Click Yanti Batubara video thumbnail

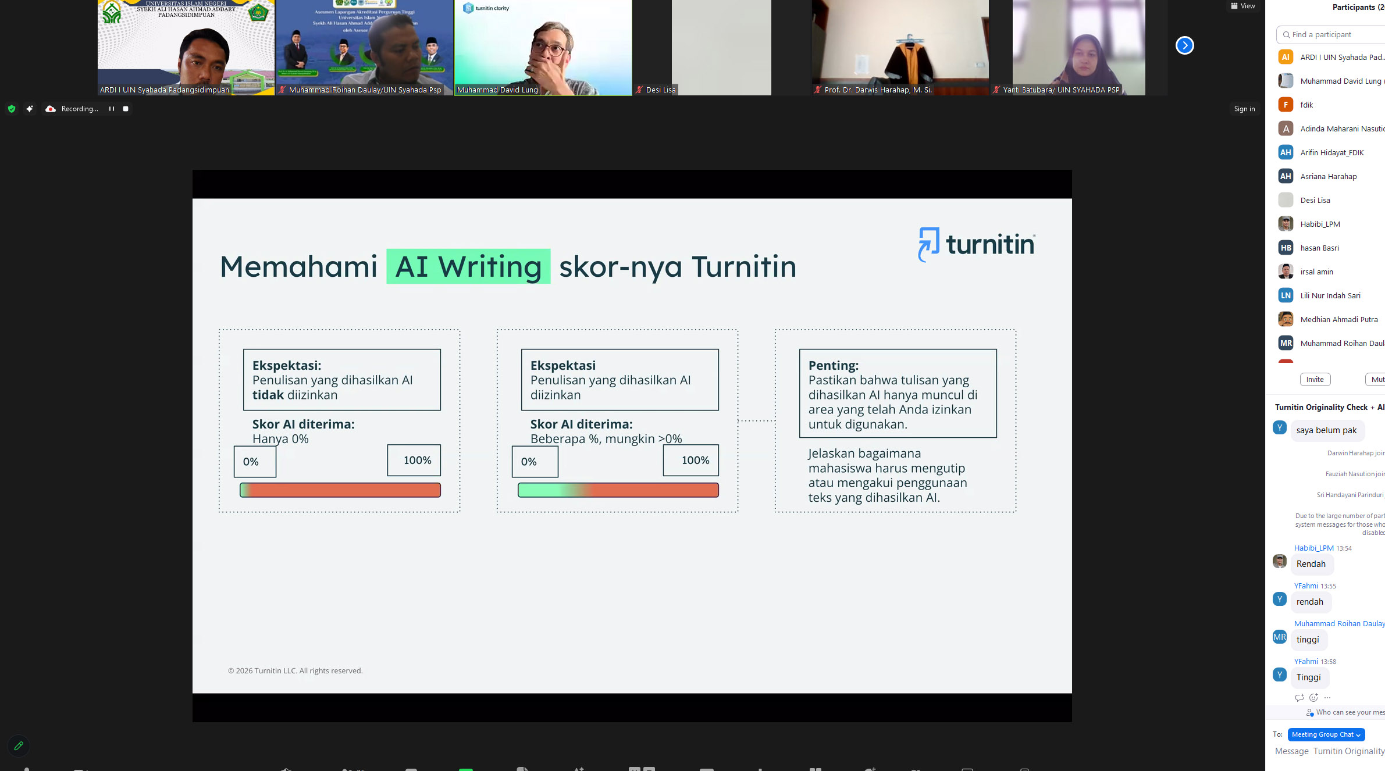pyautogui.click(x=1078, y=48)
